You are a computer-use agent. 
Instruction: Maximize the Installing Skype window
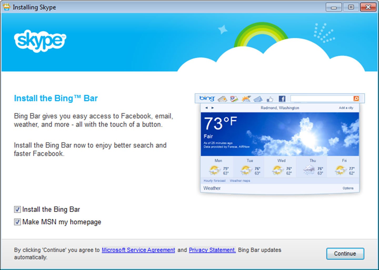(x=351, y=7)
